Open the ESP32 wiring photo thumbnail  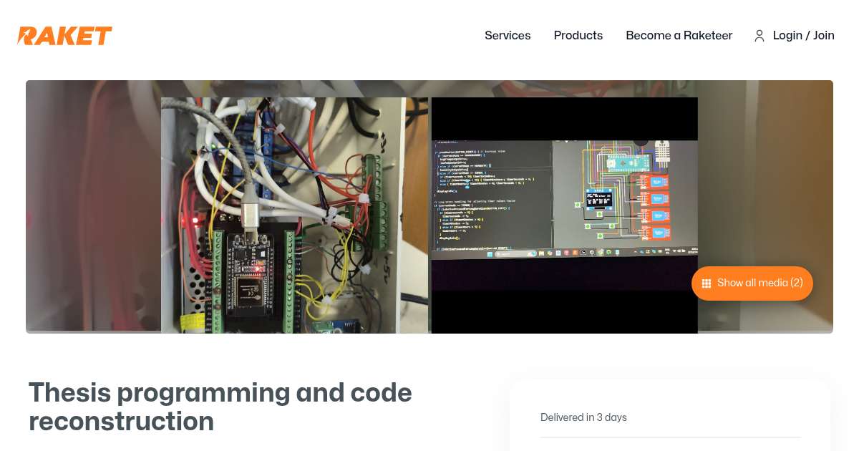point(294,215)
